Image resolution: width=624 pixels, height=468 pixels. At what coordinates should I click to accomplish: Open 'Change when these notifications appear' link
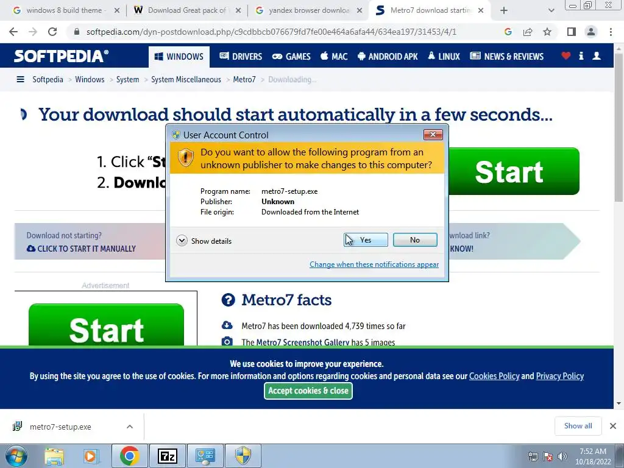374,264
